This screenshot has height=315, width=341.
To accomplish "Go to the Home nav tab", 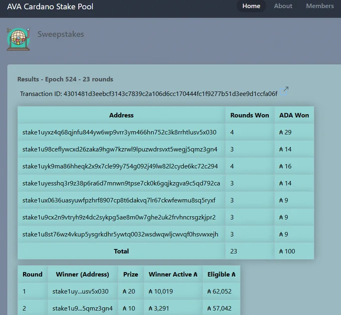I will [251, 6].
